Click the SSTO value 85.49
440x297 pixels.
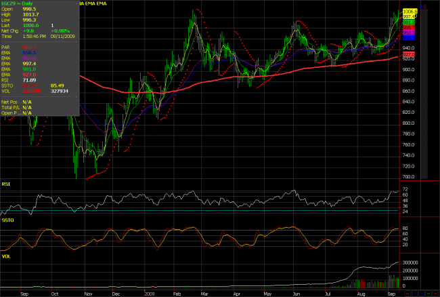pyautogui.click(x=58, y=85)
